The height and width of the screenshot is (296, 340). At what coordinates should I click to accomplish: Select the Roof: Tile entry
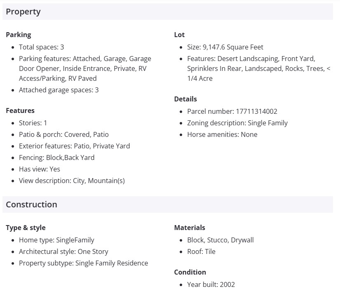coord(201,251)
